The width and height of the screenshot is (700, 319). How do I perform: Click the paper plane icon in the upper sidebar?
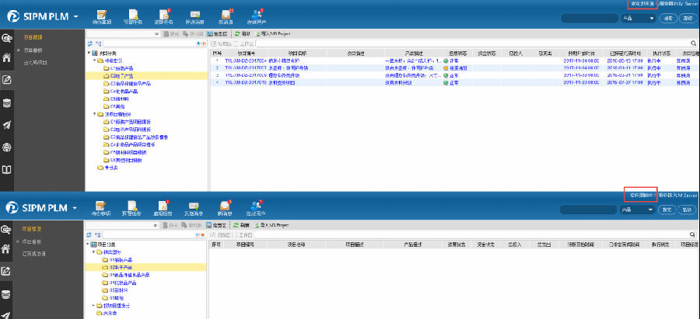point(7,125)
